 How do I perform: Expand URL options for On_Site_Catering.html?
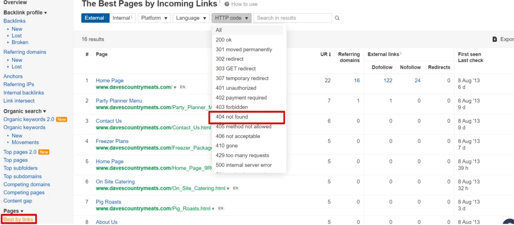[228, 189]
